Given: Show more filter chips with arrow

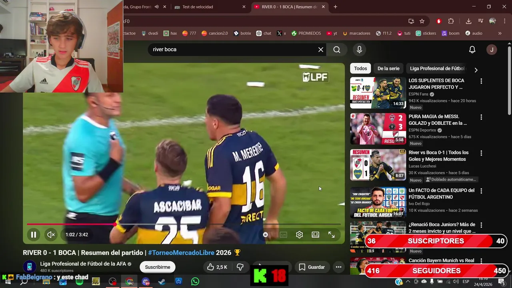Looking at the screenshot, I should (x=476, y=70).
